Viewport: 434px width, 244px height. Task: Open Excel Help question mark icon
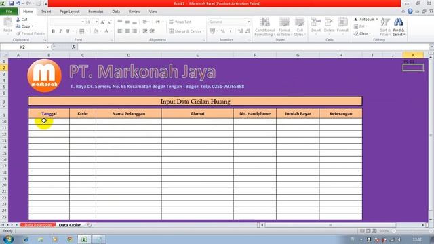tap(410, 12)
